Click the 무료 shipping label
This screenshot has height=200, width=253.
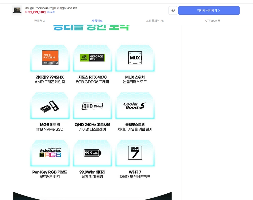coord(51,12)
